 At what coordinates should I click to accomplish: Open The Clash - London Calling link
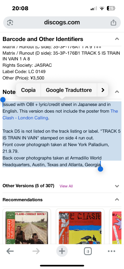(x=60, y=115)
